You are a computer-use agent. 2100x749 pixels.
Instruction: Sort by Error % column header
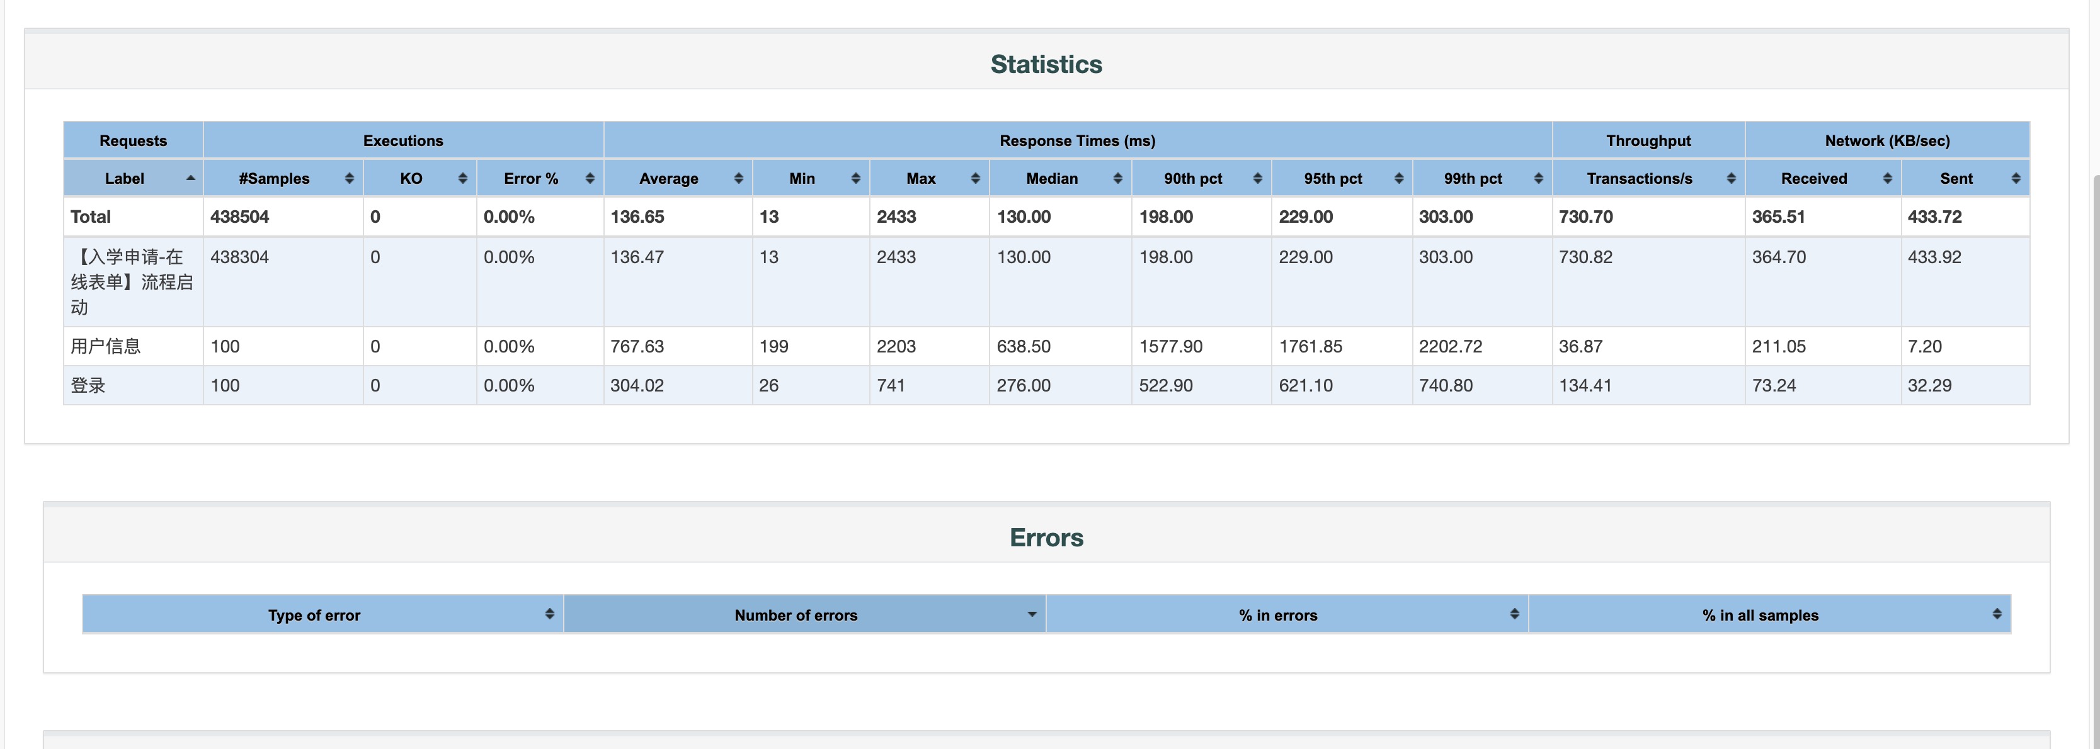tap(540, 179)
